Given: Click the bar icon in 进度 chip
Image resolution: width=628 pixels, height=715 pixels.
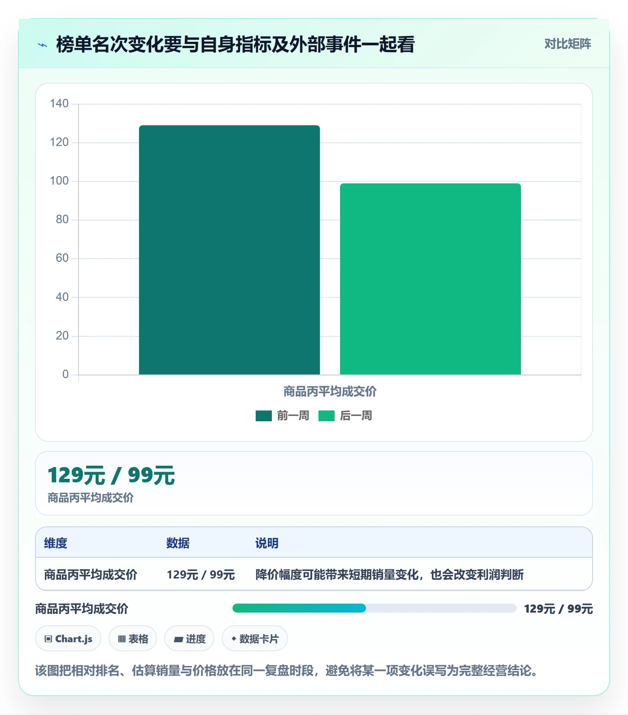Looking at the screenshot, I should [x=178, y=639].
